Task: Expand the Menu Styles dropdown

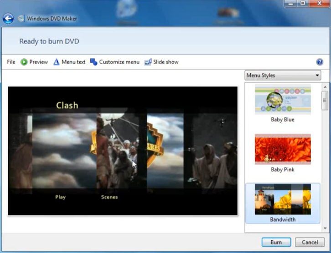Action: (283, 75)
